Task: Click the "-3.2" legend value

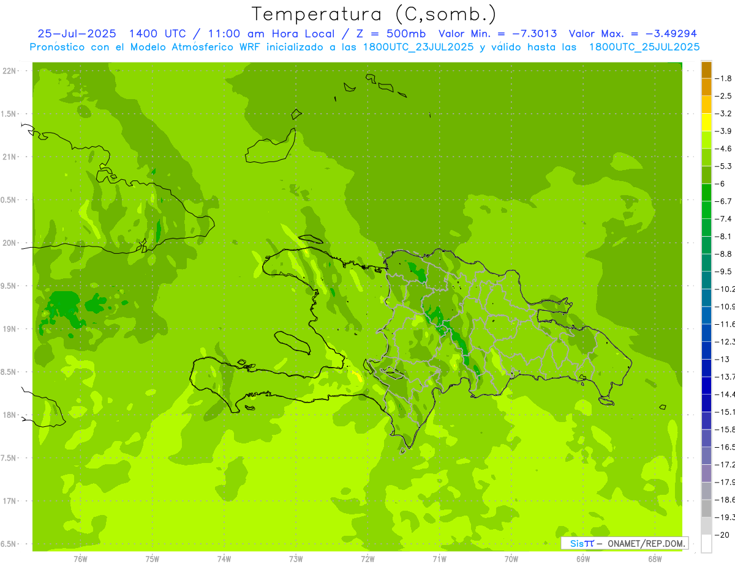Action: (x=723, y=114)
